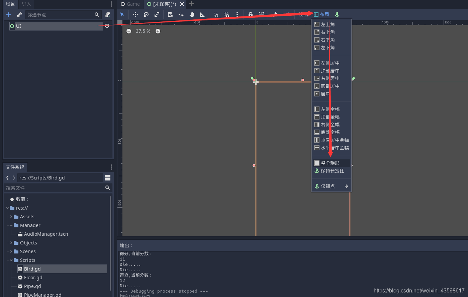Open the 布局 layout presets button
This screenshot has width=468, height=297.
321,14
